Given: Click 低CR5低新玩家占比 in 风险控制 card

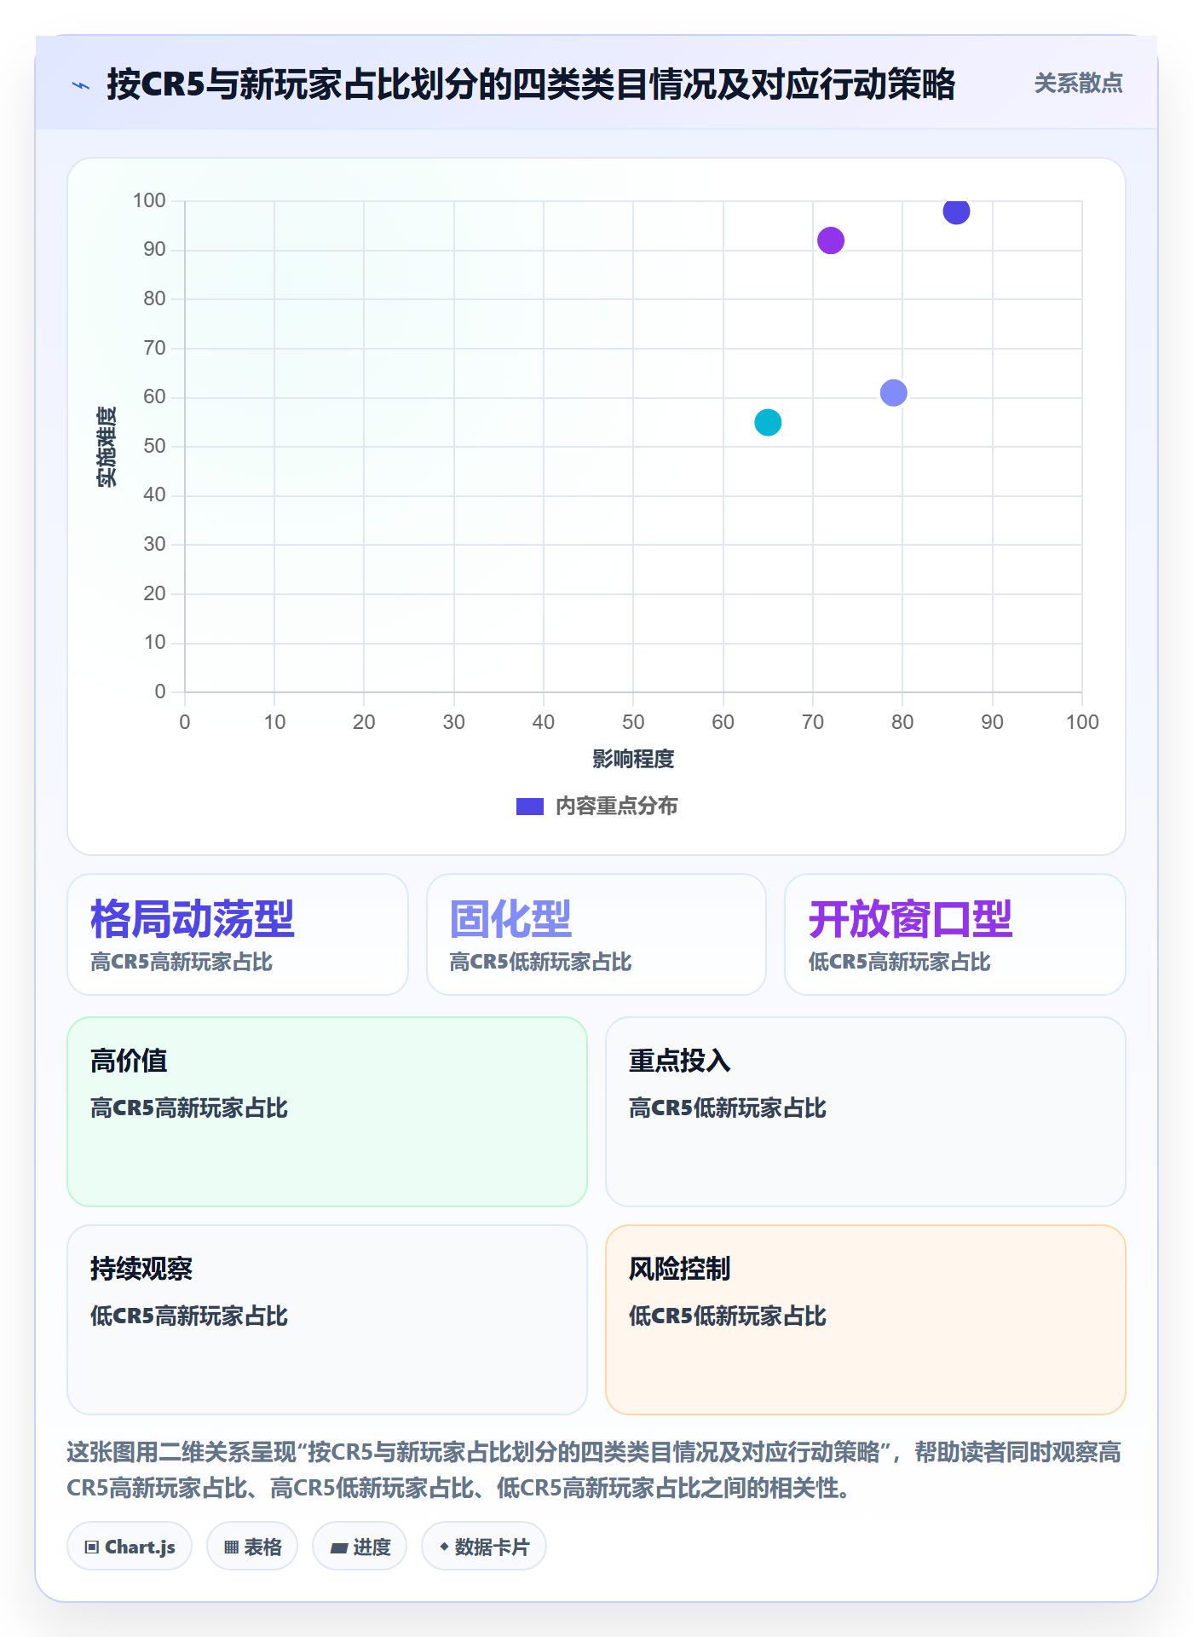Looking at the screenshot, I should pos(728,1316).
